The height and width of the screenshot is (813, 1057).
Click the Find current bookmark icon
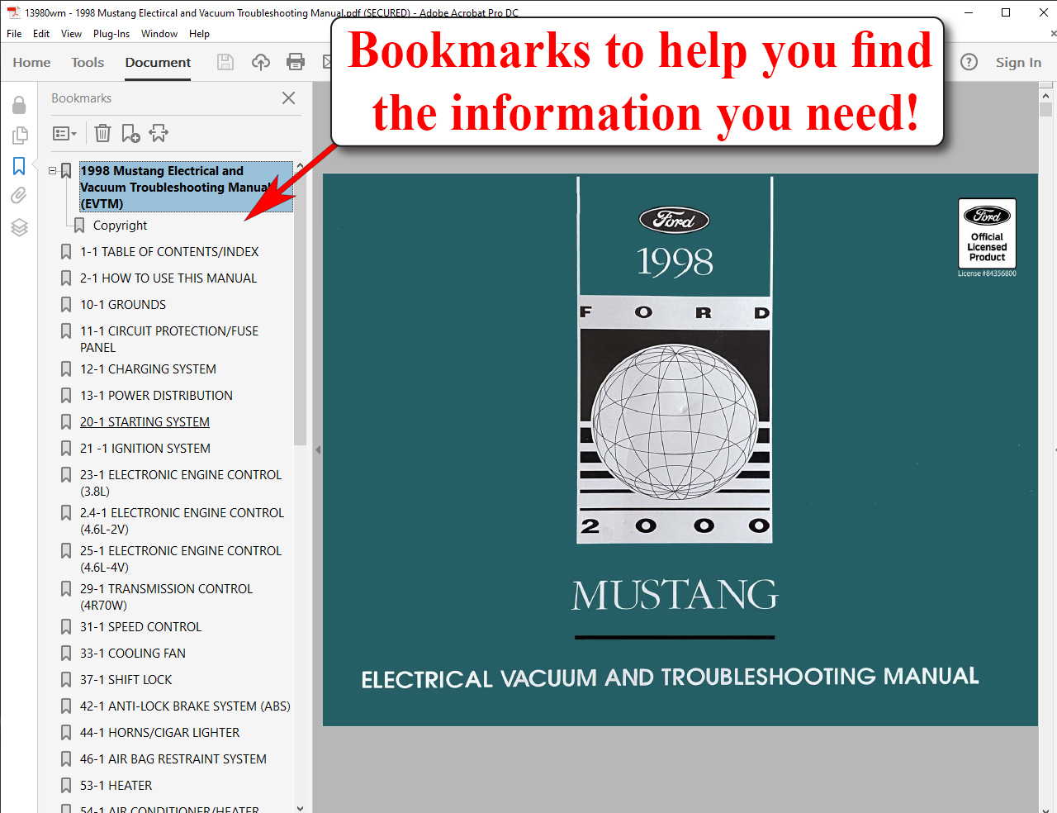(159, 133)
